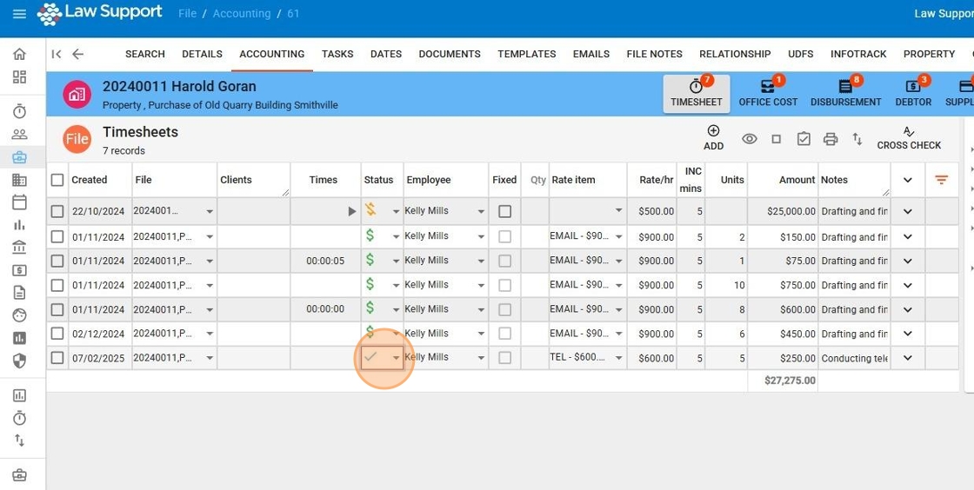Go to Home in sidebar
Image resolution: width=974 pixels, height=490 pixels.
click(19, 54)
